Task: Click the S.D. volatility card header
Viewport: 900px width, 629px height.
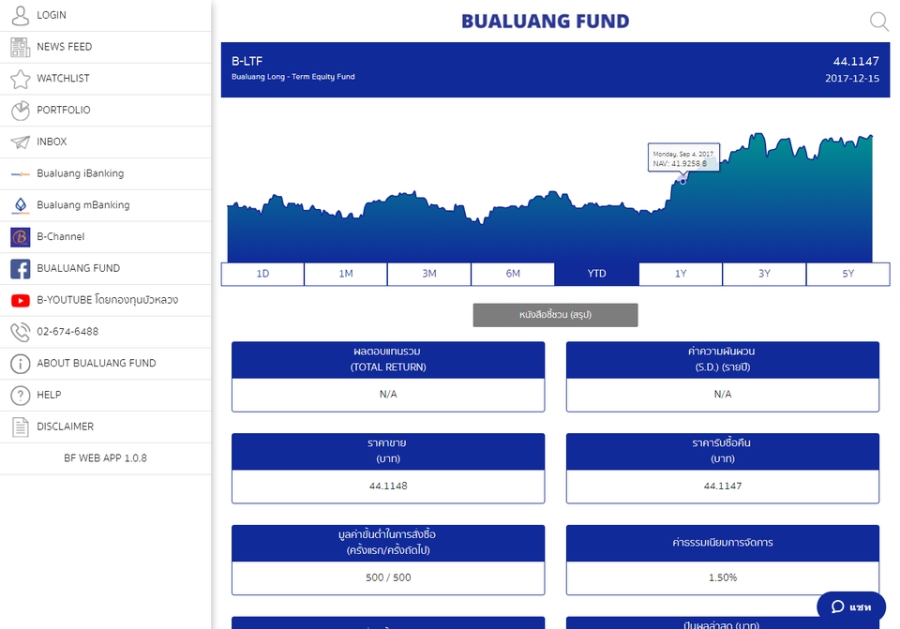Action: tap(723, 360)
